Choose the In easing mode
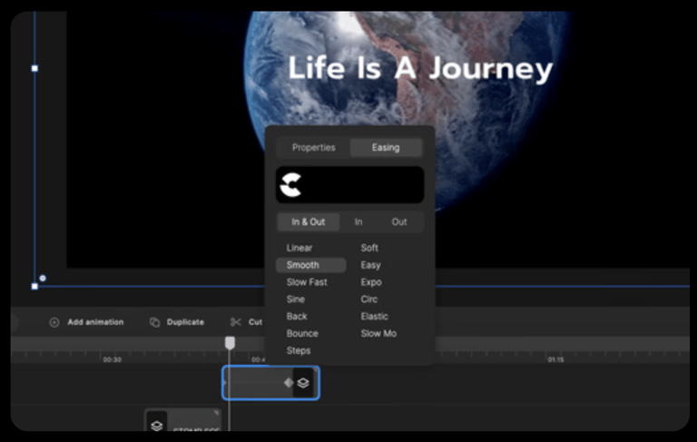Screen dimensions: 697x442 (x=358, y=221)
